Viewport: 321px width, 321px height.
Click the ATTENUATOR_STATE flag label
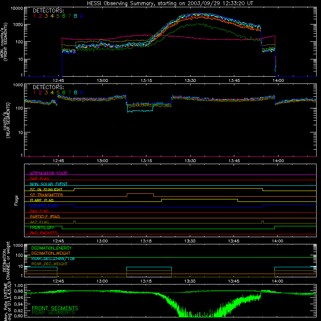click(49, 173)
